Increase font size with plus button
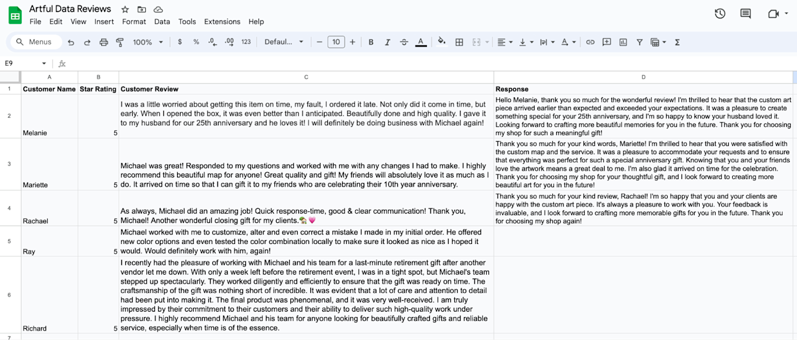Viewport: 797px width, 340px height. (x=352, y=42)
